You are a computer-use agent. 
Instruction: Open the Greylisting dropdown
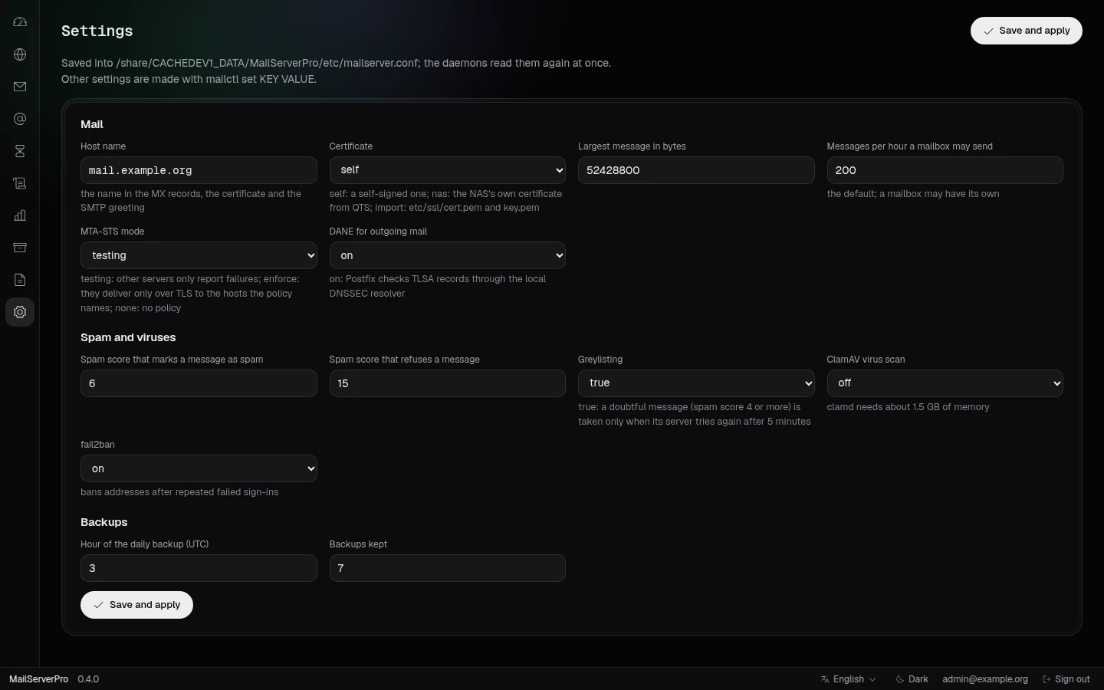tap(696, 383)
